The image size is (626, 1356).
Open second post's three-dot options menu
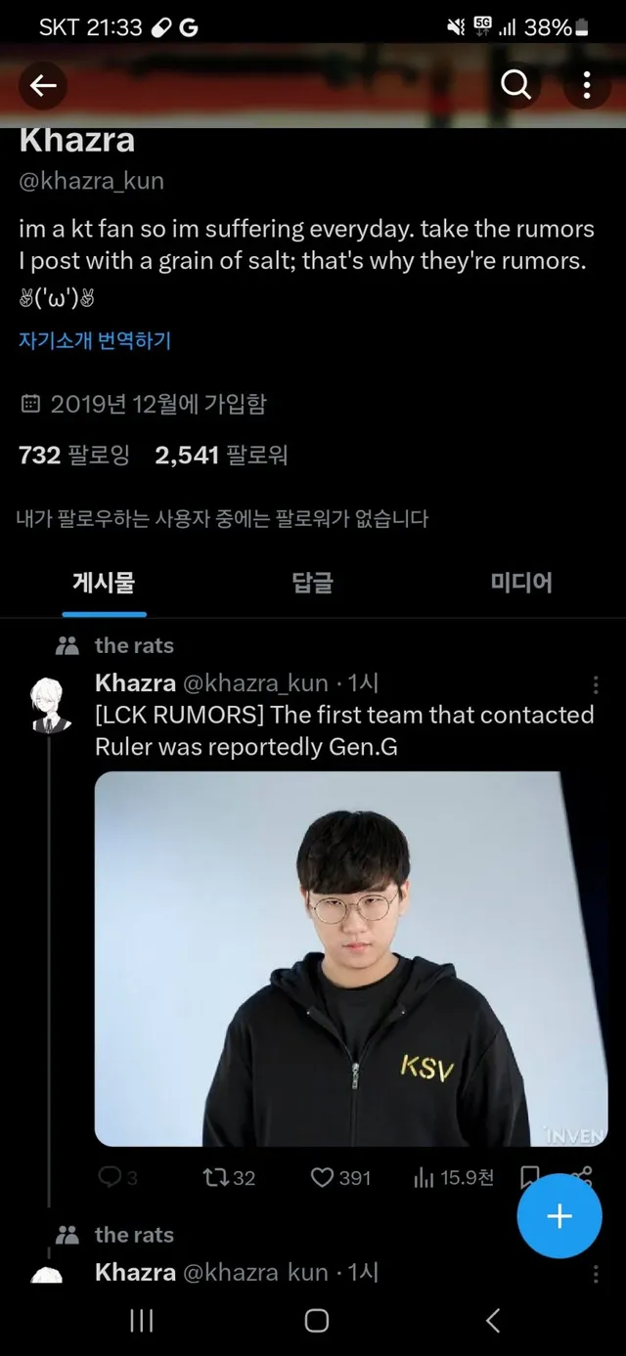(596, 1274)
